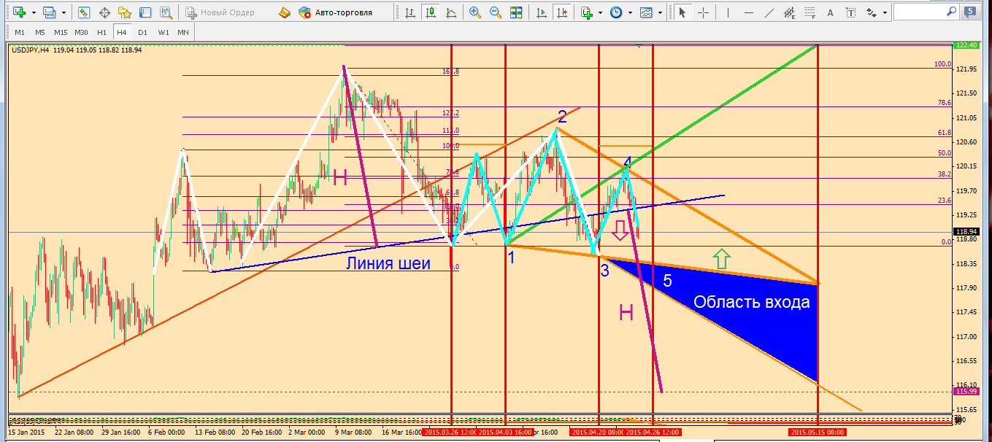
Task: Switch chart to bar chart
Action: (x=411, y=12)
